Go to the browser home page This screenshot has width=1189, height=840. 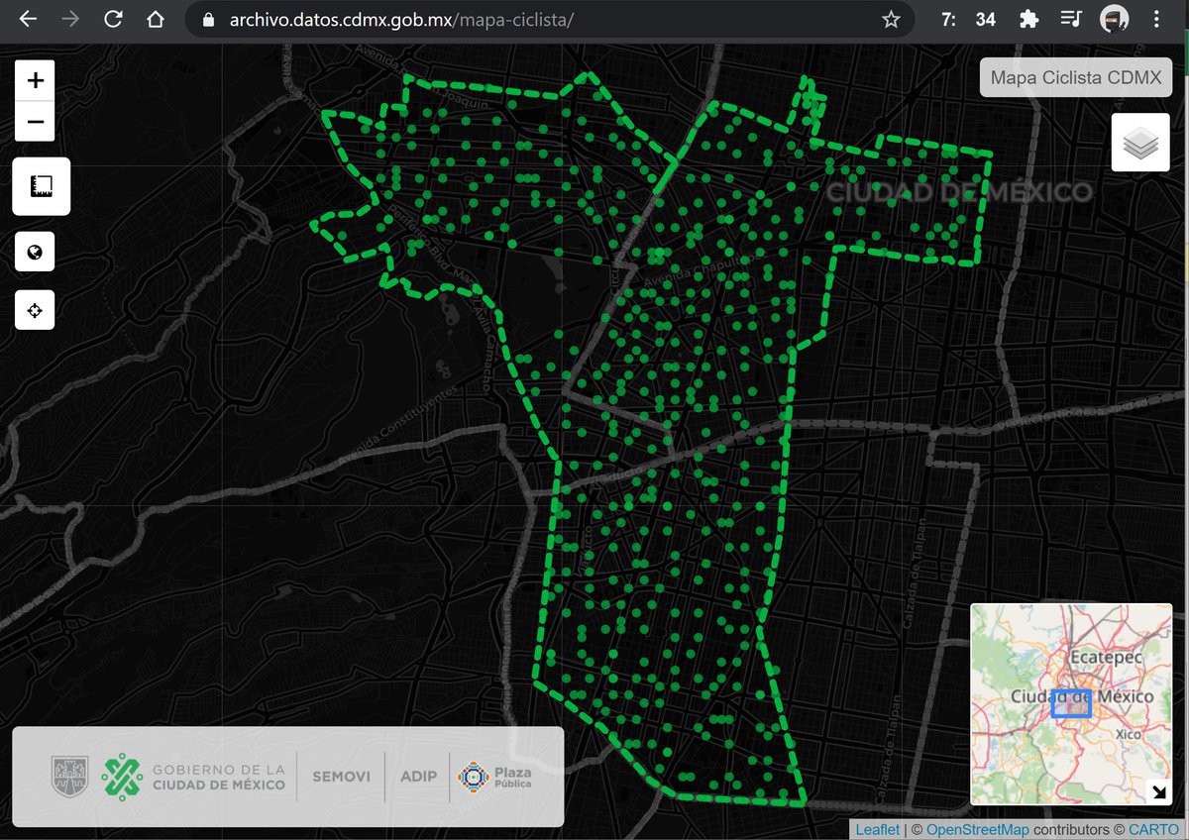(x=155, y=19)
